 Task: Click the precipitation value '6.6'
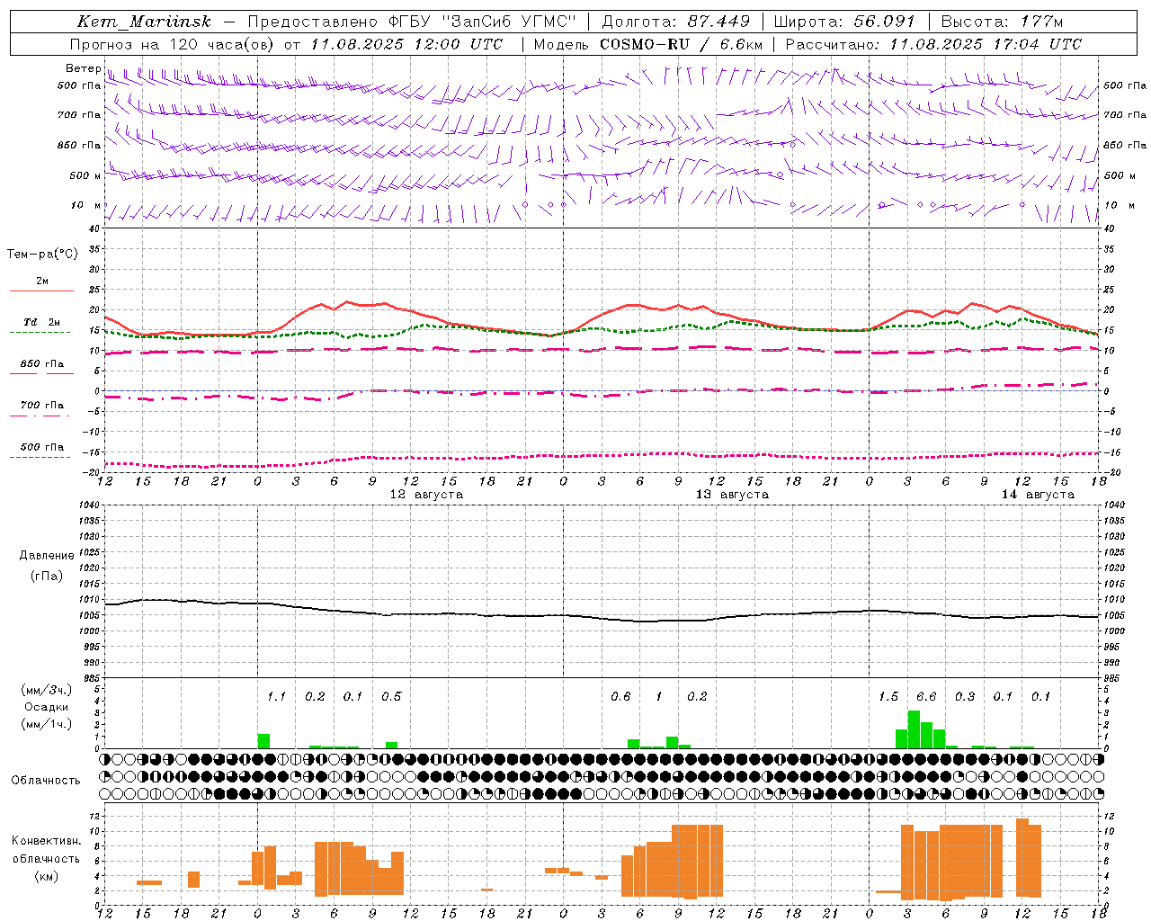coord(926,697)
